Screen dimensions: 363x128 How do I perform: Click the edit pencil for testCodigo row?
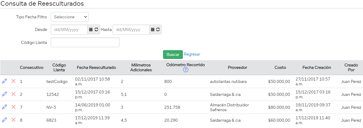(4, 81)
